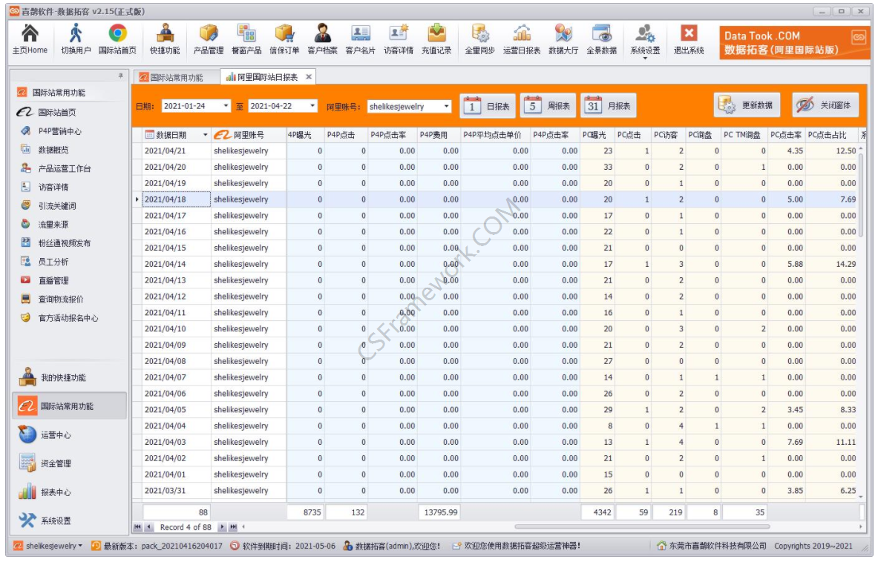Open the 快捷功能 toolbar shortcut
Viewport: 878px width, 562px height.
(165, 39)
